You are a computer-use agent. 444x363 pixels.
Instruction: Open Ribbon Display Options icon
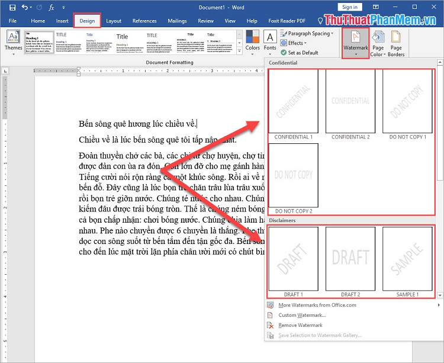point(375,7)
